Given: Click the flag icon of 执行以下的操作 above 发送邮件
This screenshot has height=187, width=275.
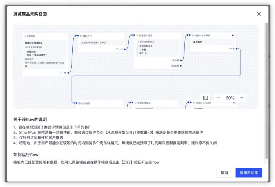Looking at the screenshot, I should click(193, 36).
